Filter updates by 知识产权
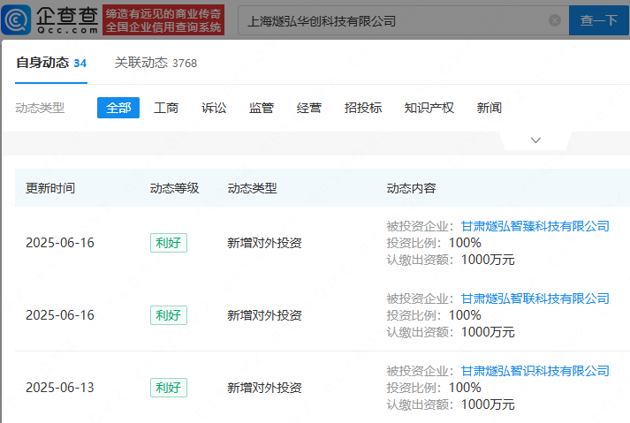 point(429,108)
